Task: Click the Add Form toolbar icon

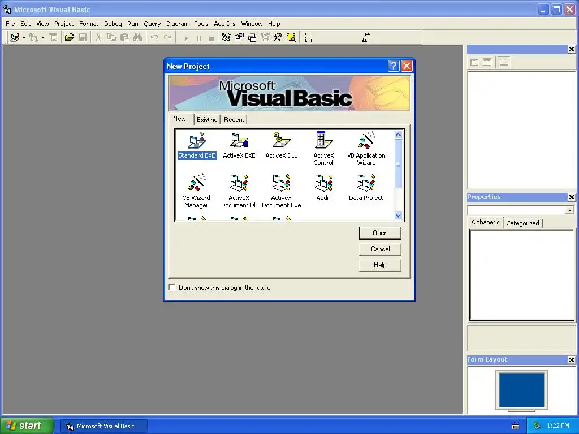Action: click(33, 37)
